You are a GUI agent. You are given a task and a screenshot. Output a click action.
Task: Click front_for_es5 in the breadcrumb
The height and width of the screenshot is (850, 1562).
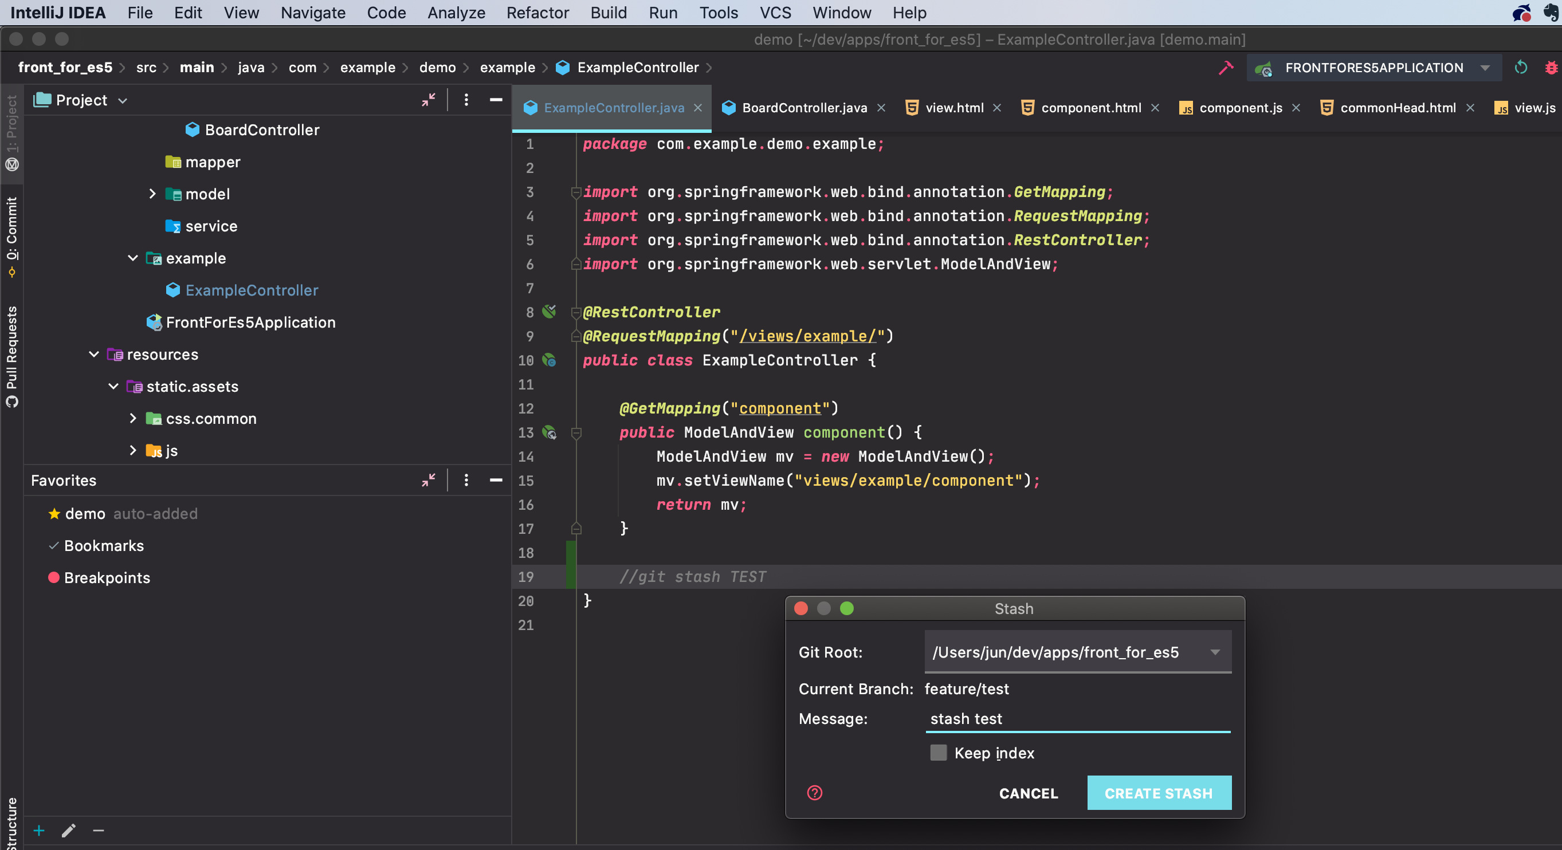(x=65, y=67)
